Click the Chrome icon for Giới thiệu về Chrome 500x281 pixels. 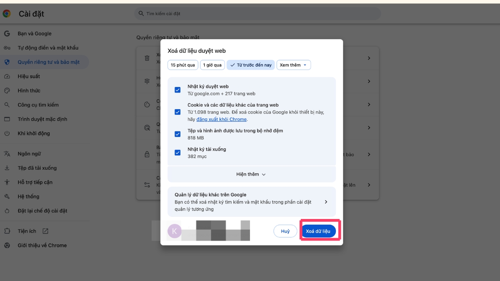tap(7, 246)
